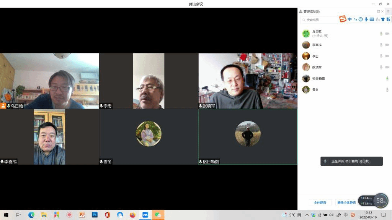The image size is (392, 220).
Task: Switch Sogou Chinese/English mode (中) in toolbar
Action: click(350, 19)
